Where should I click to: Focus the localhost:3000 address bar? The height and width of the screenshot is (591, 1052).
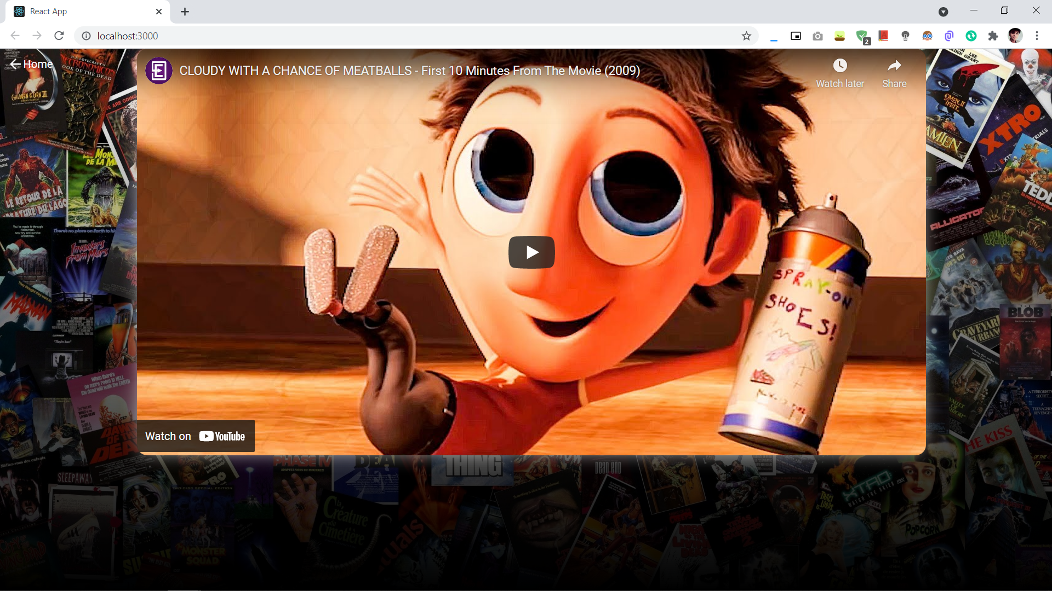(384, 36)
